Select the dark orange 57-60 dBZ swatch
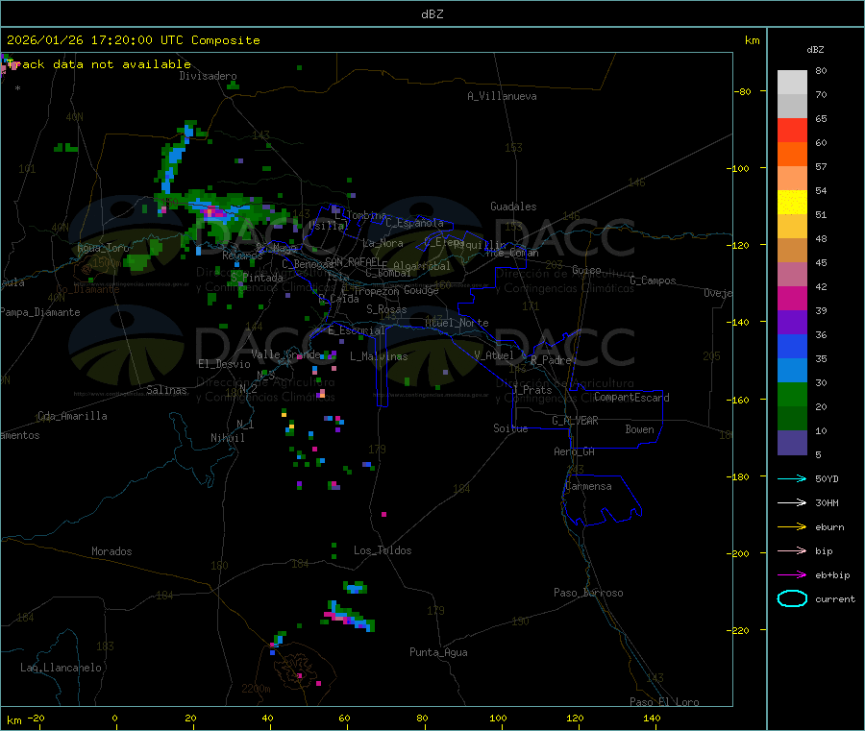Screen dimensions: 865x731 [x=792, y=155]
